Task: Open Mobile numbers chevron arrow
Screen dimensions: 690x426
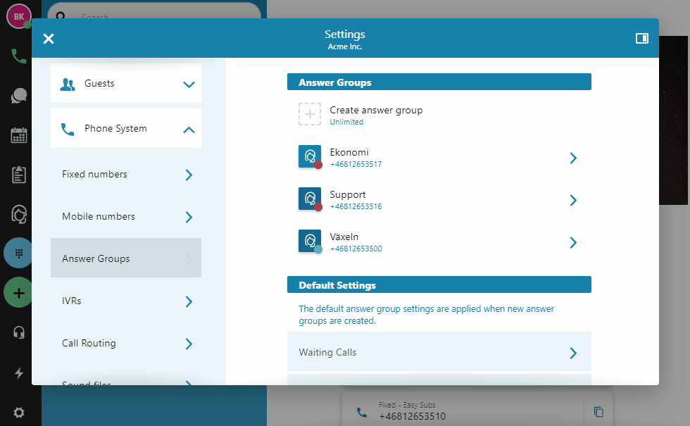Action: pos(189,217)
